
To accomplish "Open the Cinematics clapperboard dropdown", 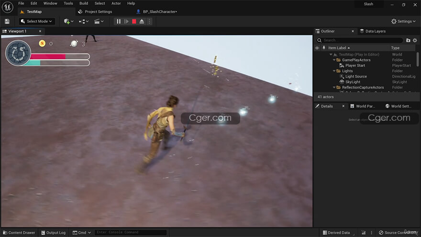I will (x=99, y=21).
